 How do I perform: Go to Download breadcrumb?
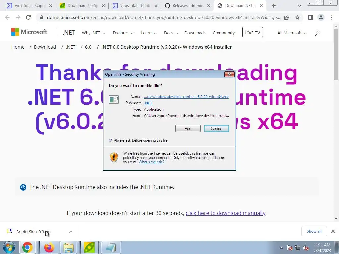(x=45, y=47)
